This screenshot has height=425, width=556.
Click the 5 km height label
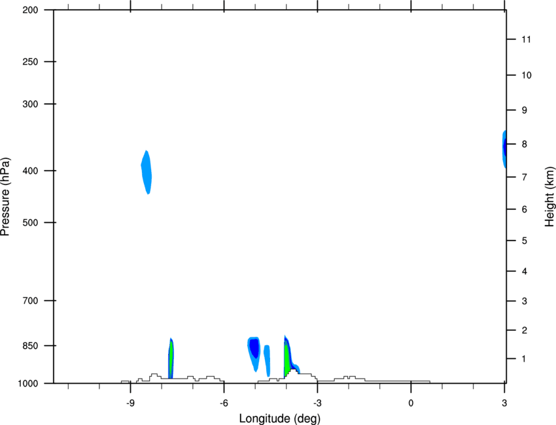coord(524,241)
